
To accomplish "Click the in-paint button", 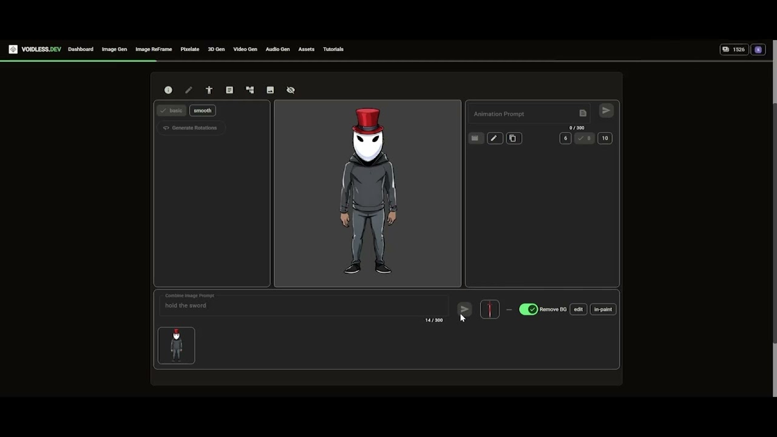I will coord(603,310).
